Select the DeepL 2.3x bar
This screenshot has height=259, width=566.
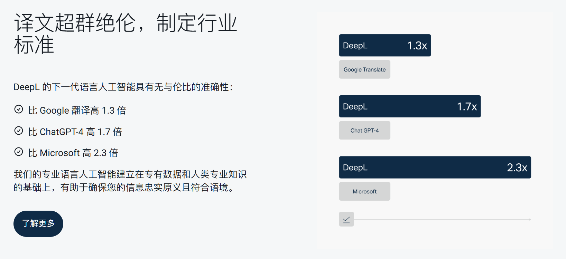[435, 167]
